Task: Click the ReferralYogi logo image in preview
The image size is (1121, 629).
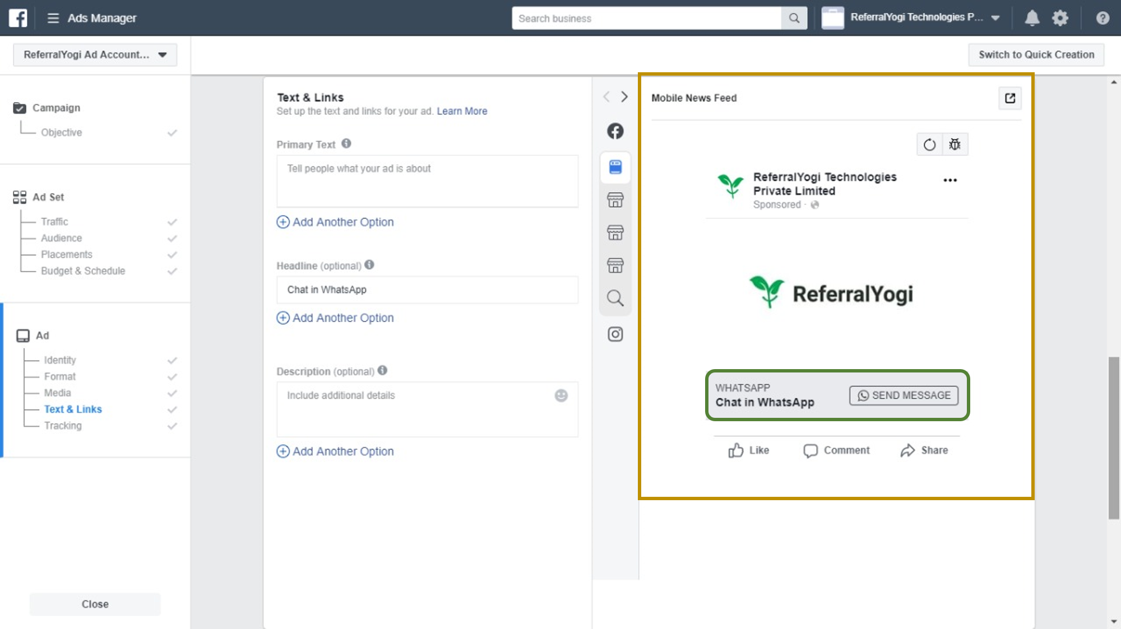Action: [831, 292]
